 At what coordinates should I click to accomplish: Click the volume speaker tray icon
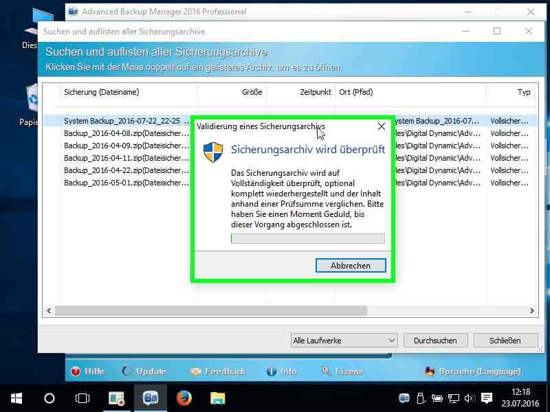click(x=470, y=398)
